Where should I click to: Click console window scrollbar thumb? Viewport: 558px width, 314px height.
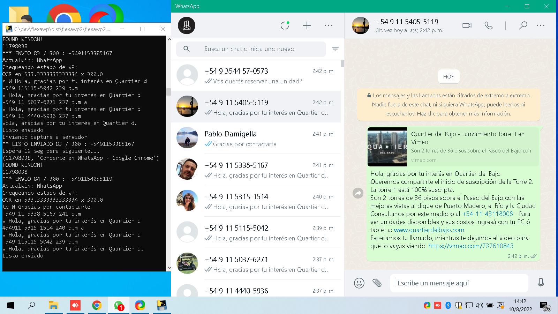click(169, 92)
